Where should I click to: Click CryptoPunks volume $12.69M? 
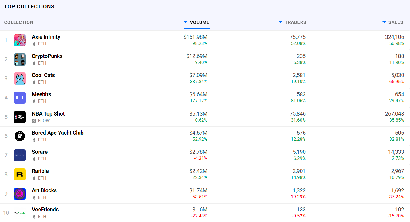[197, 56]
